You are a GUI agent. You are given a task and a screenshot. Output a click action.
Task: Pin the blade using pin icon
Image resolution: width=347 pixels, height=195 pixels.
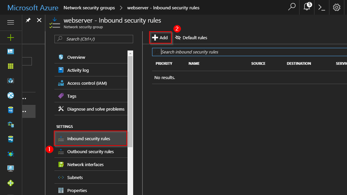(28, 20)
